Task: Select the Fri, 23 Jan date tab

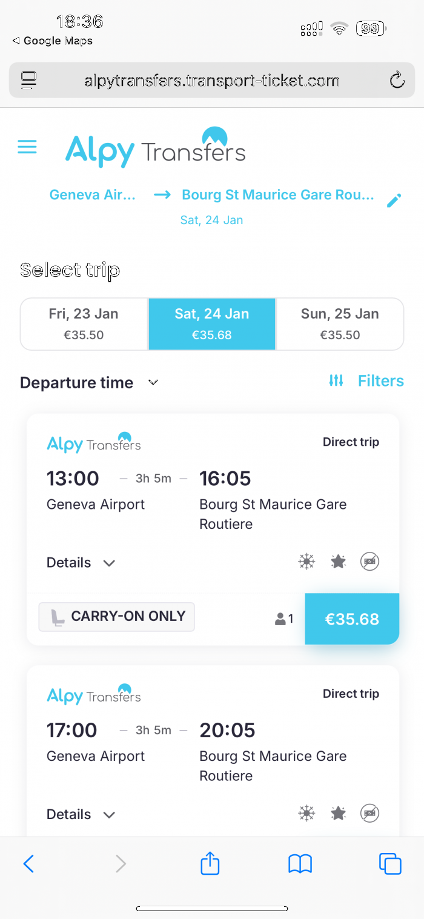Action: [x=84, y=324]
